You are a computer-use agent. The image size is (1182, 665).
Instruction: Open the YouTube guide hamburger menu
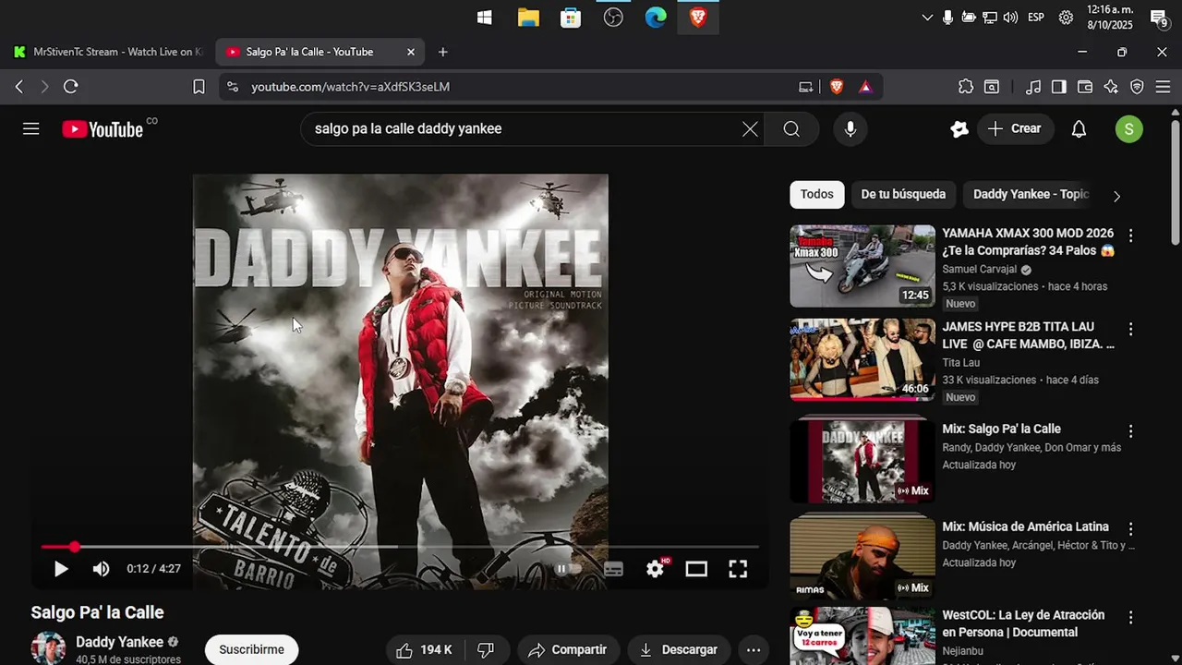31,128
